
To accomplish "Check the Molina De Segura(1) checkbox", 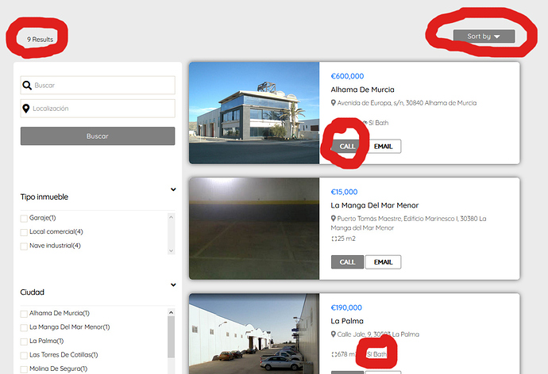I will click(x=24, y=369).
